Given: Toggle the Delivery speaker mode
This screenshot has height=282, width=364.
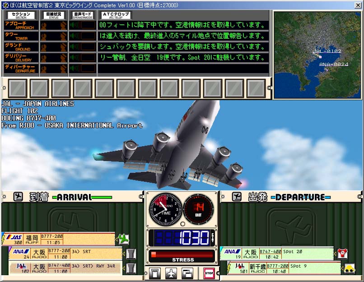Looking at the screenshot, I should pyautogui.click(x=83, y=57).
